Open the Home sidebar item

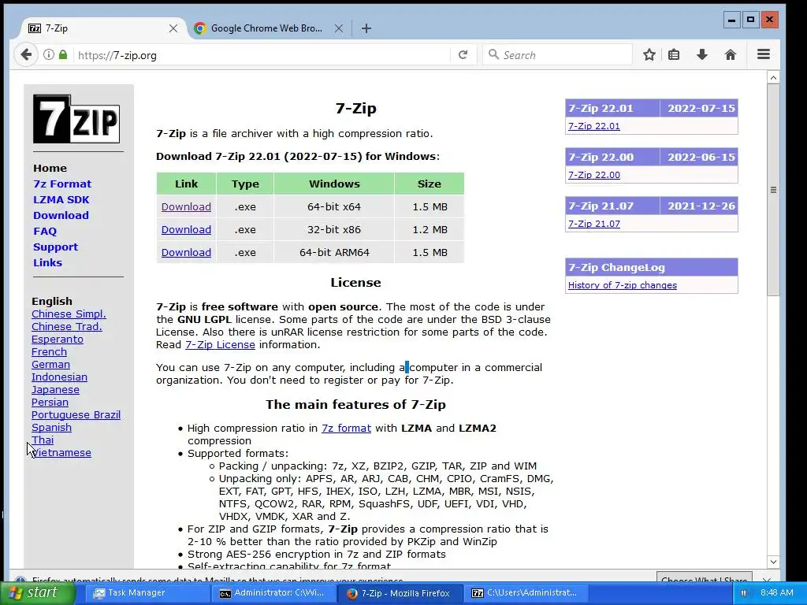(x=50, y=169)
